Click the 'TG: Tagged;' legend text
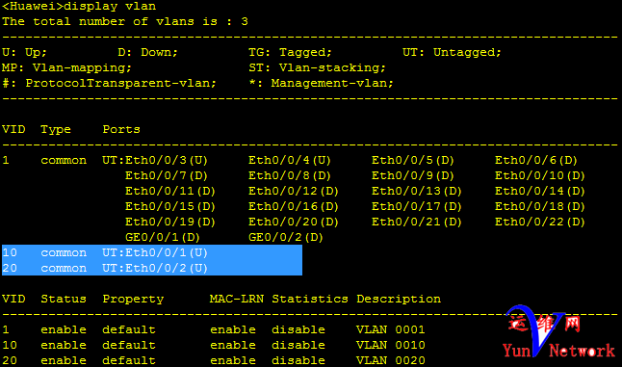This screenshot has height=367, width=622. (290, 52)
